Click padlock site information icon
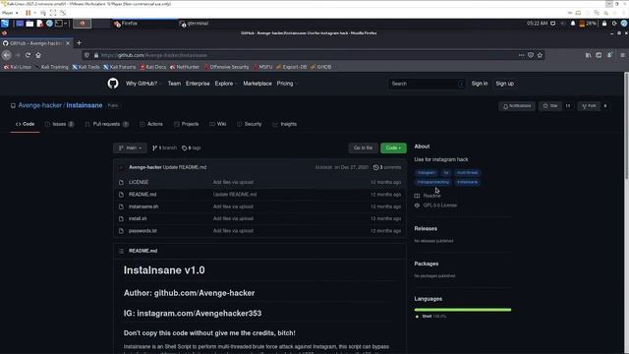 pyautogui.click(x=96, y=55)
